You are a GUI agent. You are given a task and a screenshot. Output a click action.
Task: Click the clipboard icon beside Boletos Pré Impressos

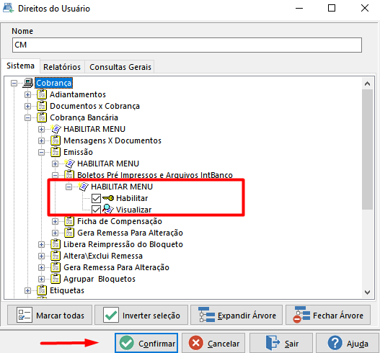coord(69,175)
